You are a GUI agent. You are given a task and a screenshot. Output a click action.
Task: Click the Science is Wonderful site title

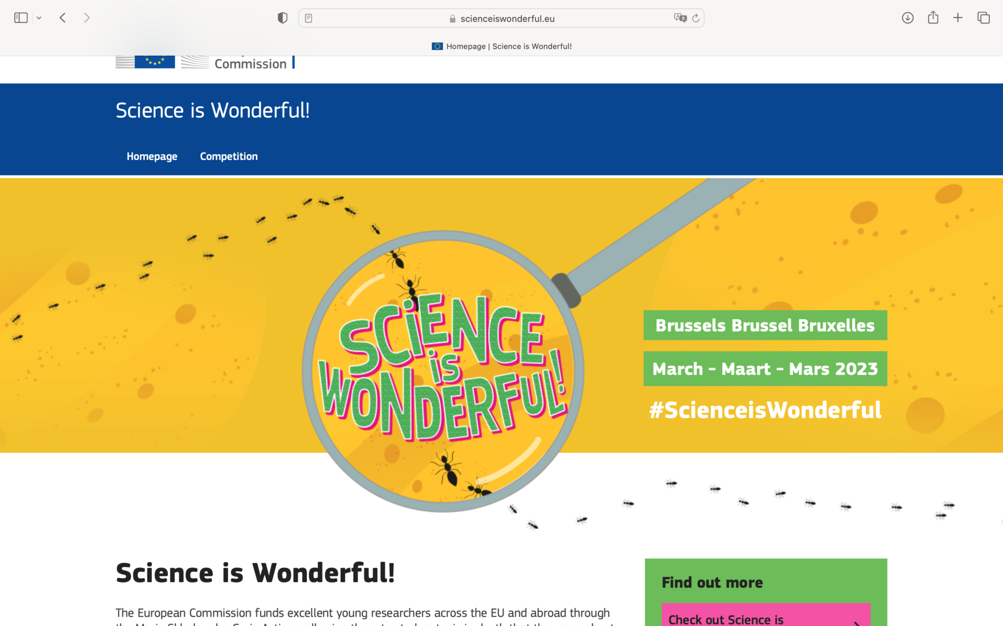pos(212,111)
